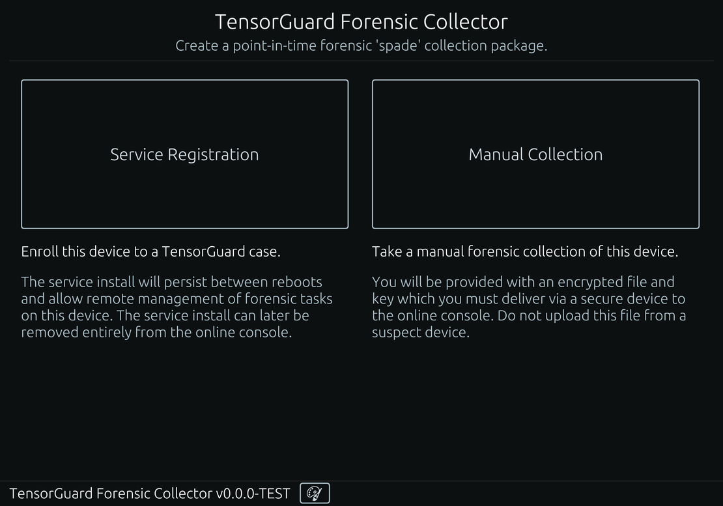Image resolution: width=723 pixels, height=506 pixels.
Task: Click 'Forensic Collector' in the footer bar
Action: tap(154, 494)
